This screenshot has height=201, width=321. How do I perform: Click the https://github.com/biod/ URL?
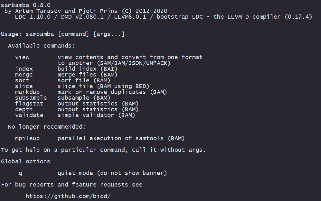click(68, 196)
